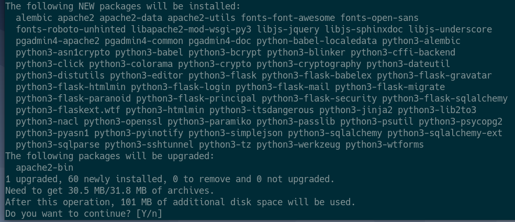
Task: Click the python3-wtforms package name
Action: [385, 145]
